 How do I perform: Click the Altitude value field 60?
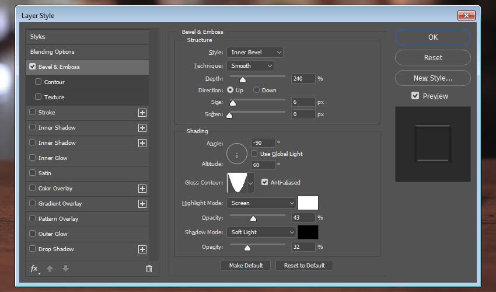263,165
